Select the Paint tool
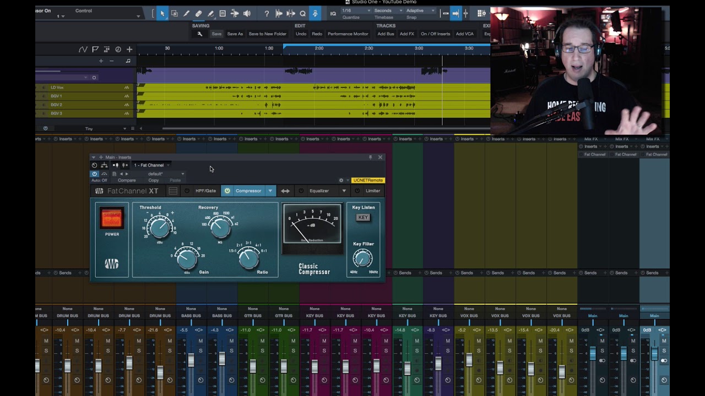Image resolution: width=705 pixels, height=396 pixels. (210, 13)
